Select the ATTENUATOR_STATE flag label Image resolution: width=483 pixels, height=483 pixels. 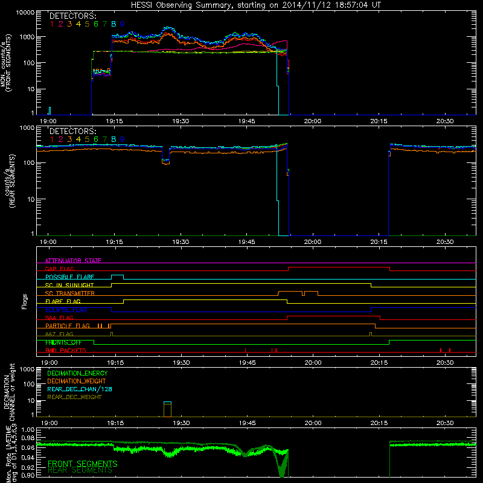[x=73, y=261]
